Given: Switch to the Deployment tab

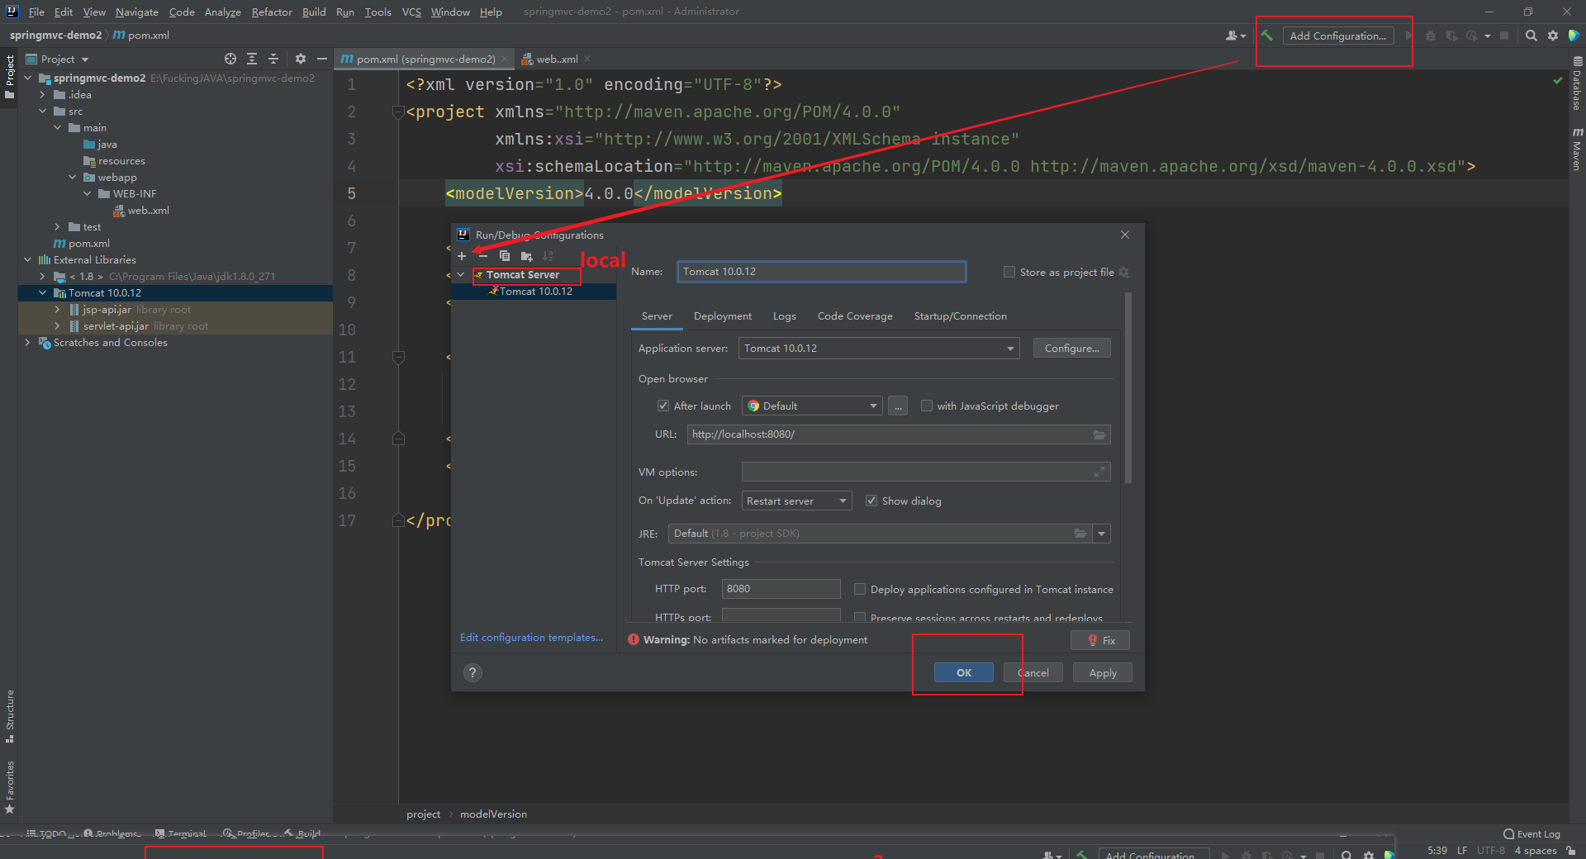Looking at the screenshot, I should (x=723, y=316).
